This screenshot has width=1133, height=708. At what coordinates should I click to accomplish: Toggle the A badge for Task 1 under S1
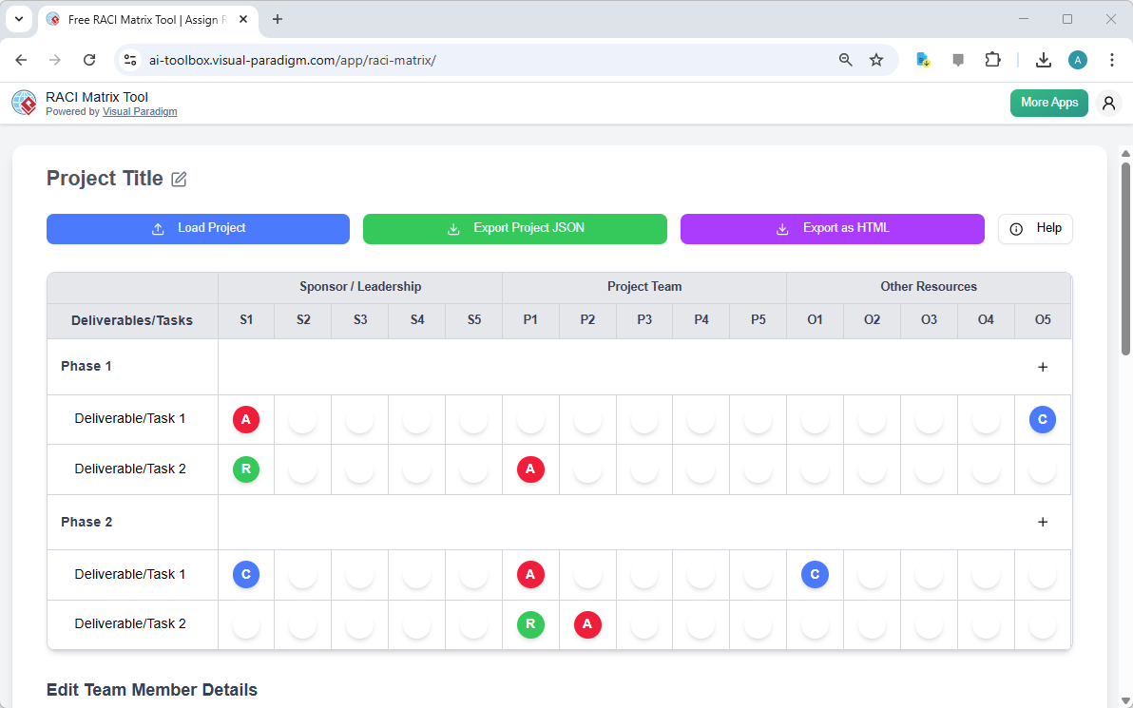[246, 419]
